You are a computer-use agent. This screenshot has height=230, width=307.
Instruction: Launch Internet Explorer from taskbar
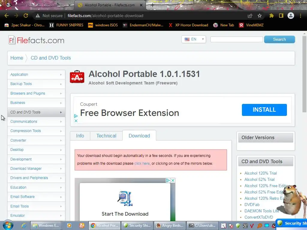coord(24,226)
